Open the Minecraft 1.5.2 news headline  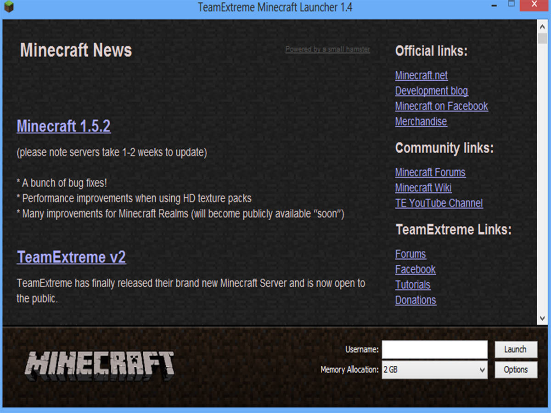pos(63,126)
